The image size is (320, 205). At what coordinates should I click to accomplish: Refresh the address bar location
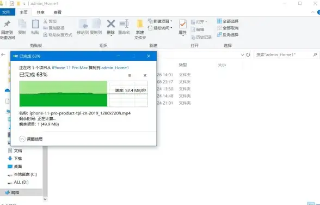[x=248, y=55]
